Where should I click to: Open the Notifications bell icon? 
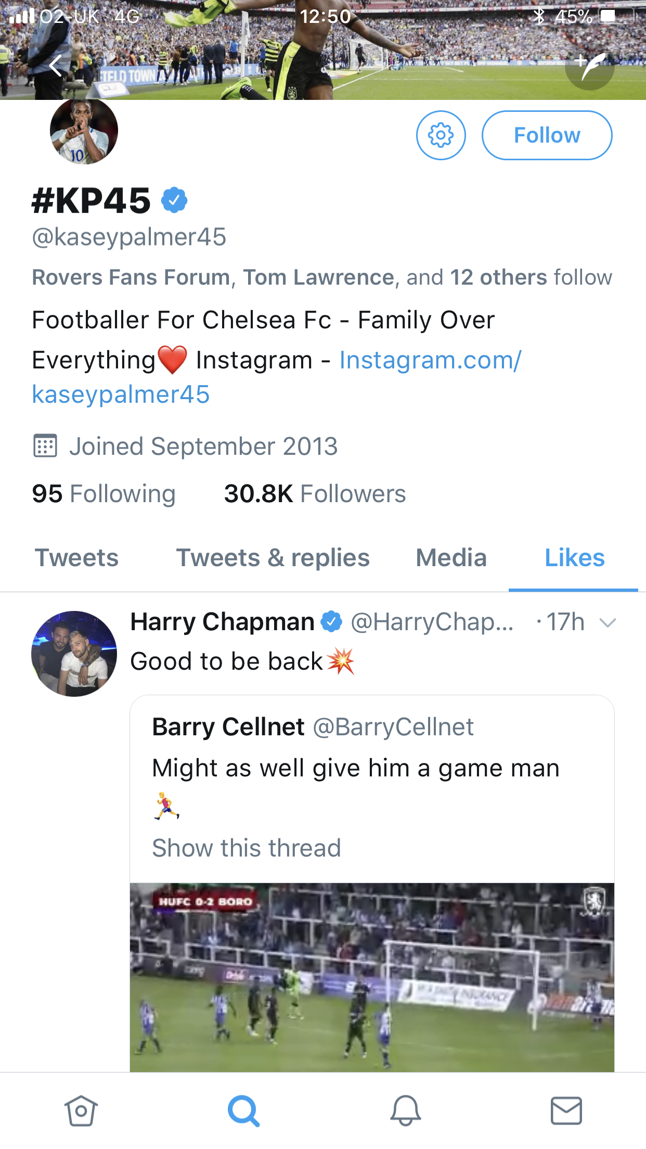[405, 1110]
